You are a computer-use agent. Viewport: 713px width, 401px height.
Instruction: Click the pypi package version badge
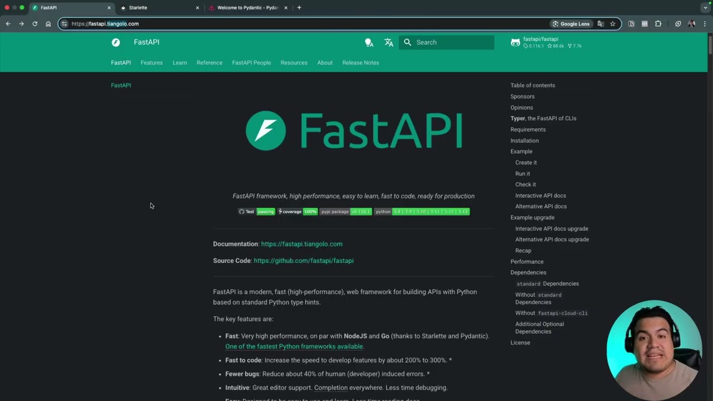pos(345,212)
